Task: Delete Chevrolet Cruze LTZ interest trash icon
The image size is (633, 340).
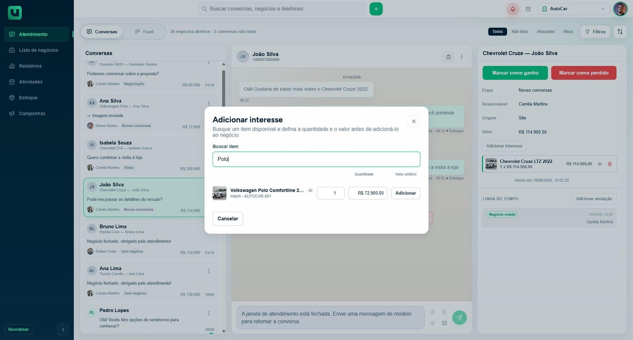Action: click(610, 164)
